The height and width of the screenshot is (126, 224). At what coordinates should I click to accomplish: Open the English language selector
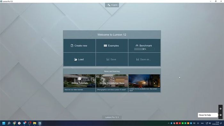pyautogui.click(x=112, y=5)
